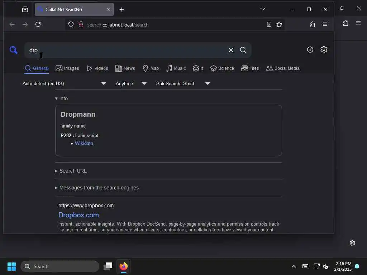This screenshot has width=367, height=275.
Task: Switch to Map category
Action: point(151,68)
